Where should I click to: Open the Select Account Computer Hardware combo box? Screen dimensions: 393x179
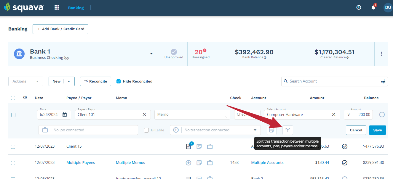302,115
